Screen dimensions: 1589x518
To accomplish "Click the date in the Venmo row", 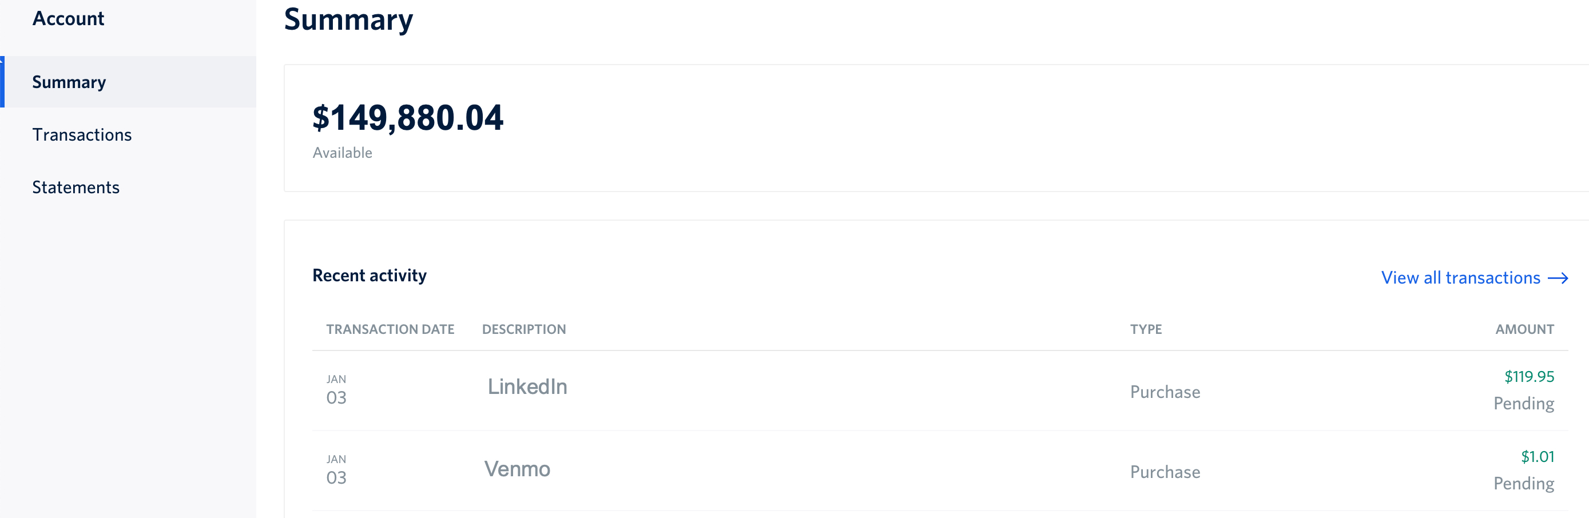I will pyautogui.click(x=336, y=471).
